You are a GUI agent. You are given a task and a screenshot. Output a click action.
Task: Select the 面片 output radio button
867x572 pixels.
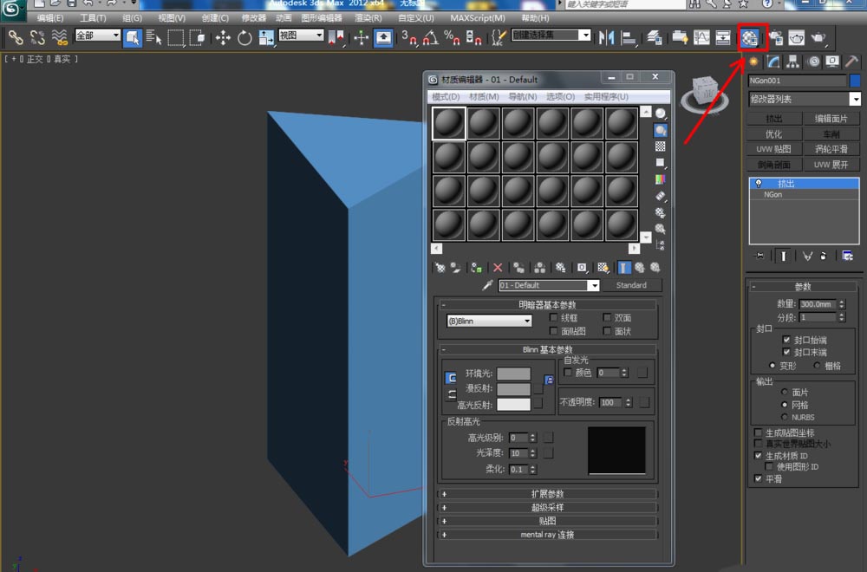click(786, 393)
